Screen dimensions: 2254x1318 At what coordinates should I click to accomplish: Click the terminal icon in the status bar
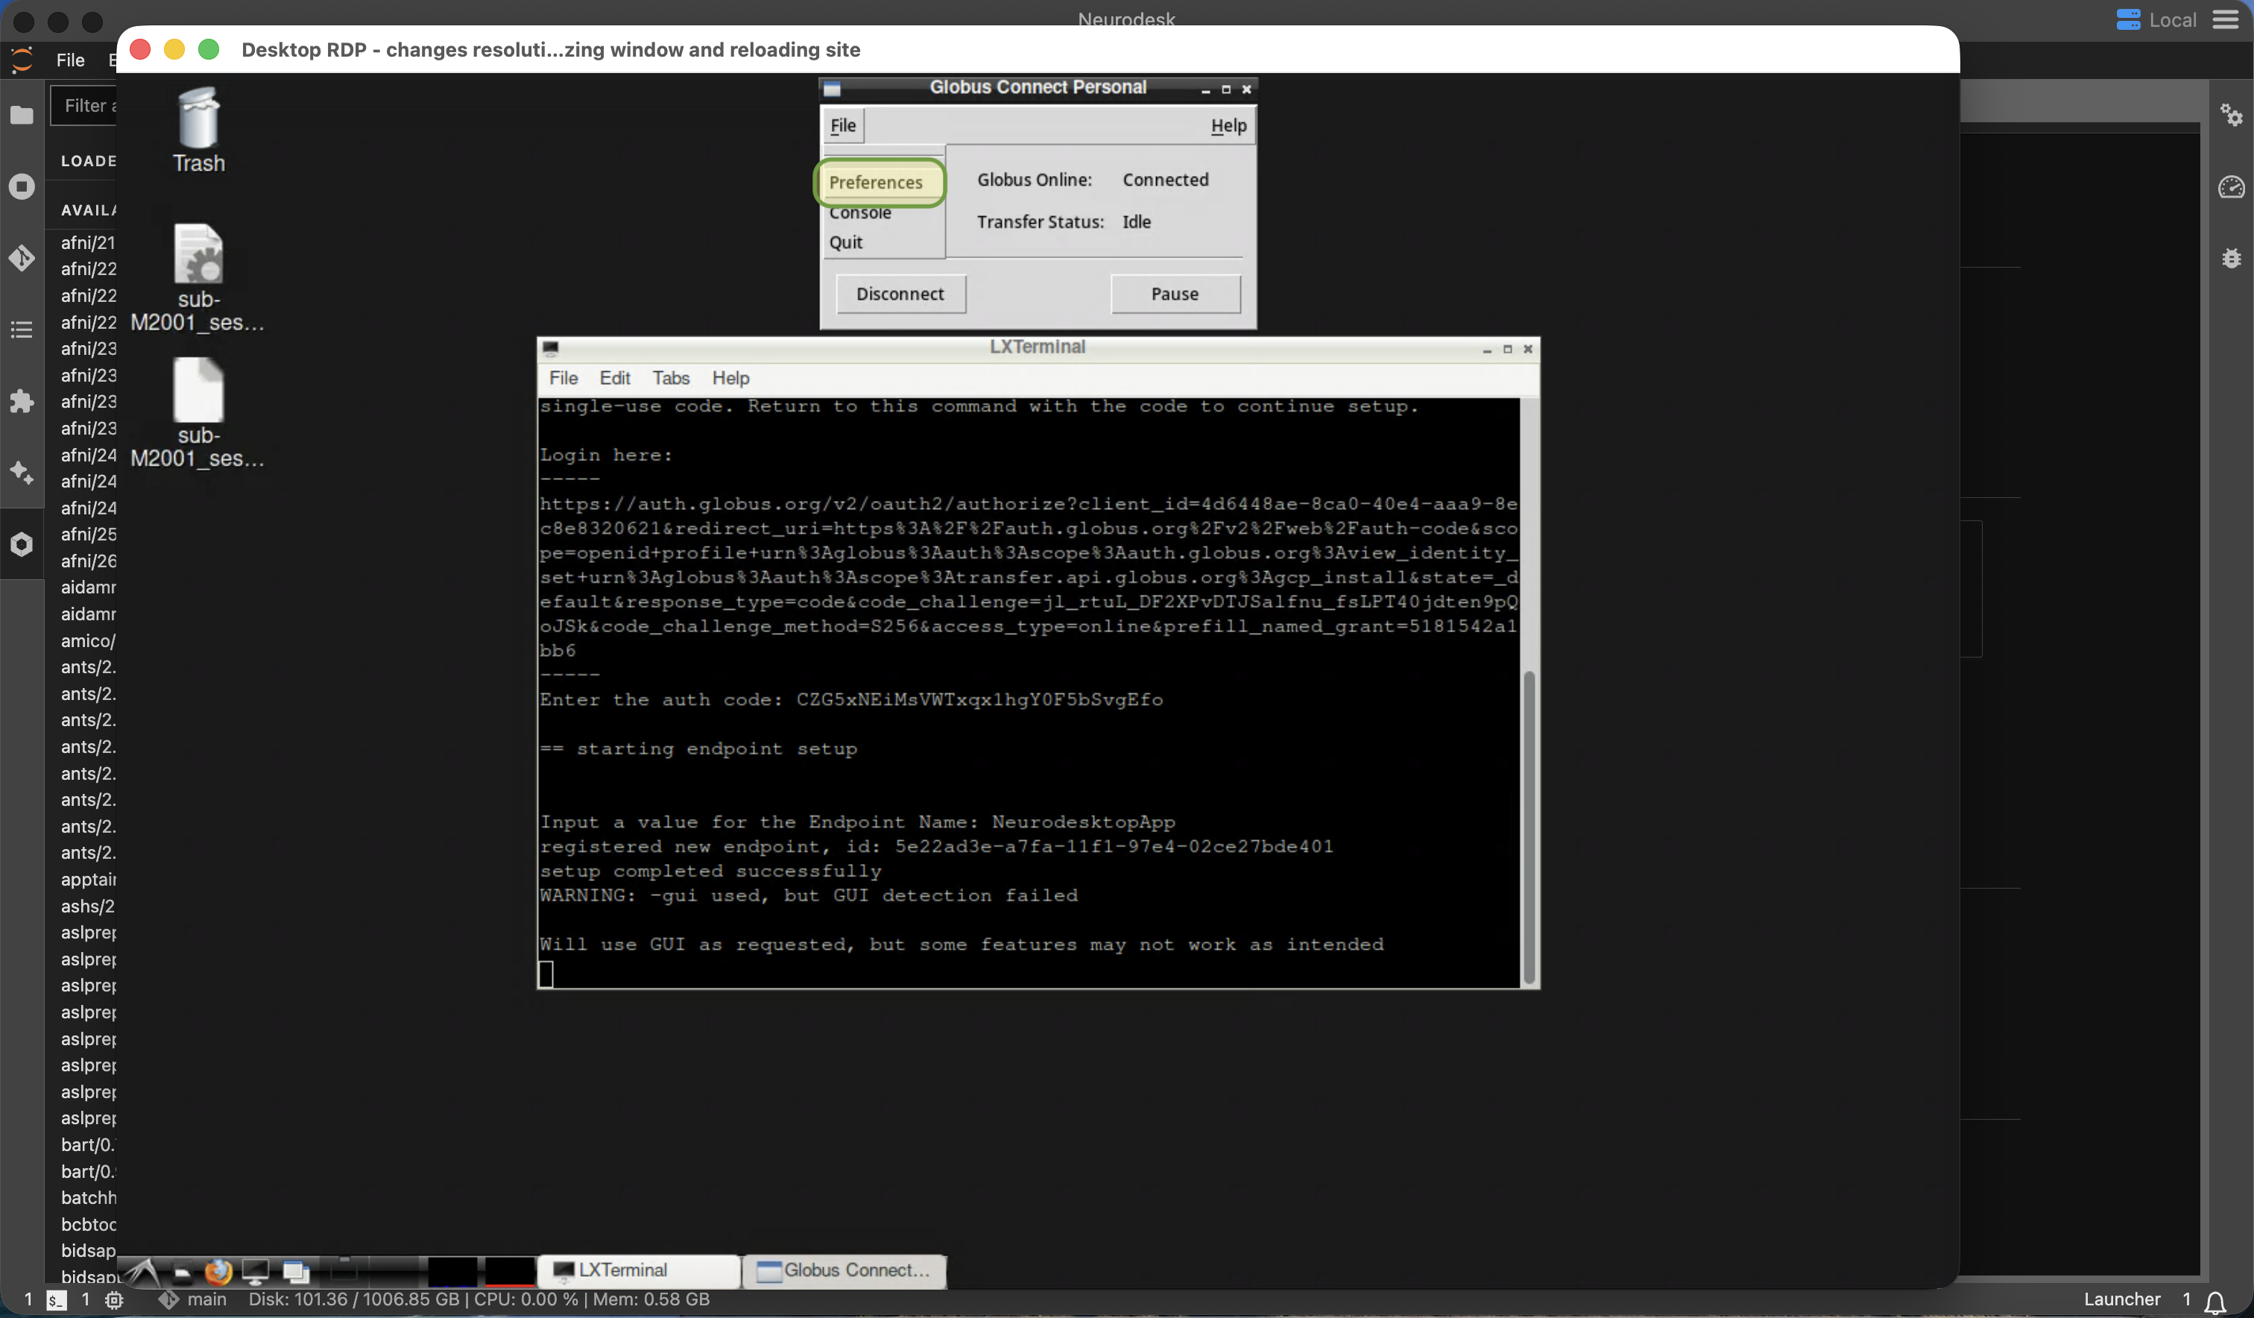[57, 1300]
